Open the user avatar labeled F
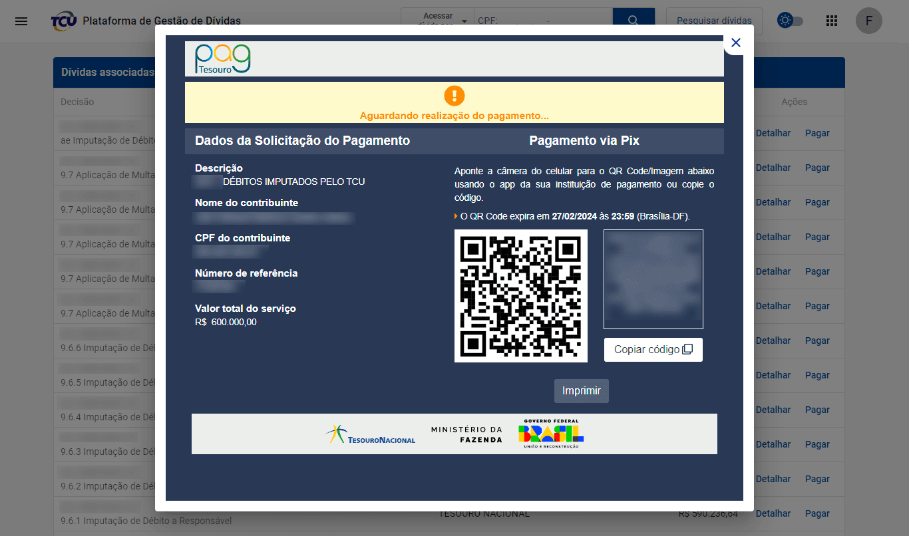Screen dimensions: 909x536 click(x=868, y=21)
